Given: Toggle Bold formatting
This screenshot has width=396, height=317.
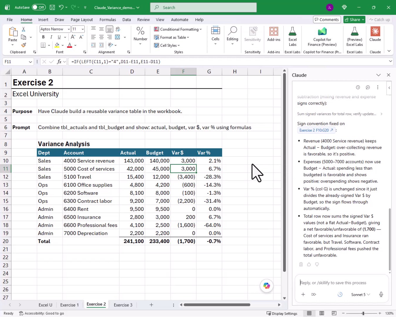Looking at the screenshot, I should click(43, 37).
